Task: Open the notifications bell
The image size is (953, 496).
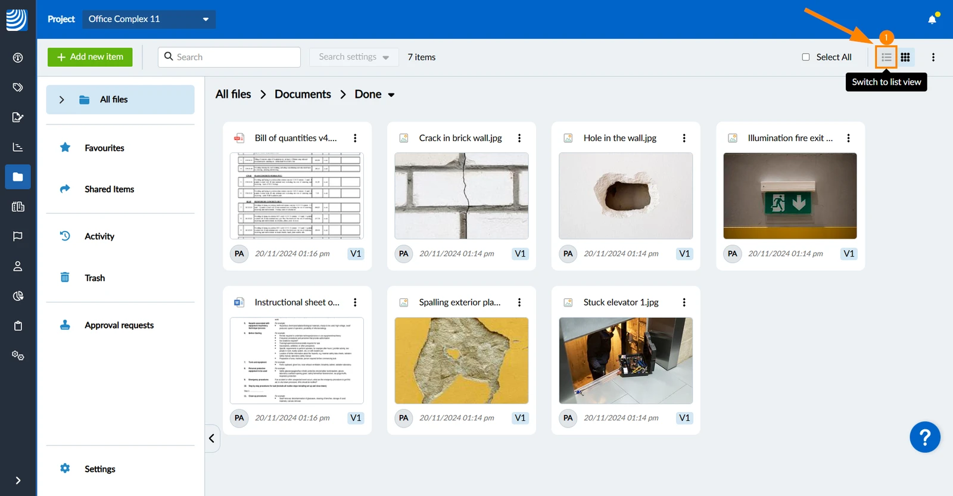Action: 932,19
